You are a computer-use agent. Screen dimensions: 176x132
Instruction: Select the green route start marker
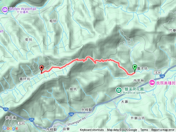click(135, 68)
